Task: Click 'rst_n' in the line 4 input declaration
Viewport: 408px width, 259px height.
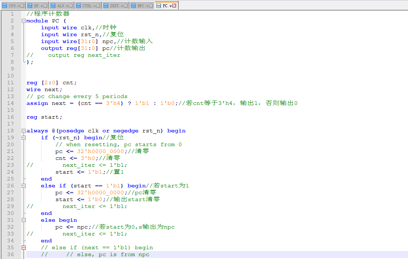Action: pos(90,35)
